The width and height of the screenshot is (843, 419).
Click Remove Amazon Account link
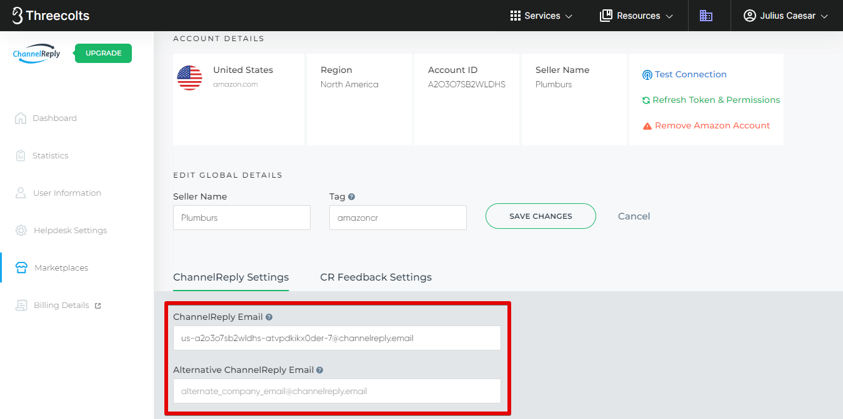coord(712,125)
